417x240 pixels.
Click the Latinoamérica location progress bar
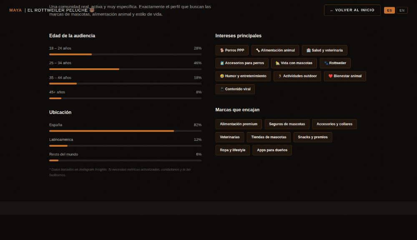125,146
